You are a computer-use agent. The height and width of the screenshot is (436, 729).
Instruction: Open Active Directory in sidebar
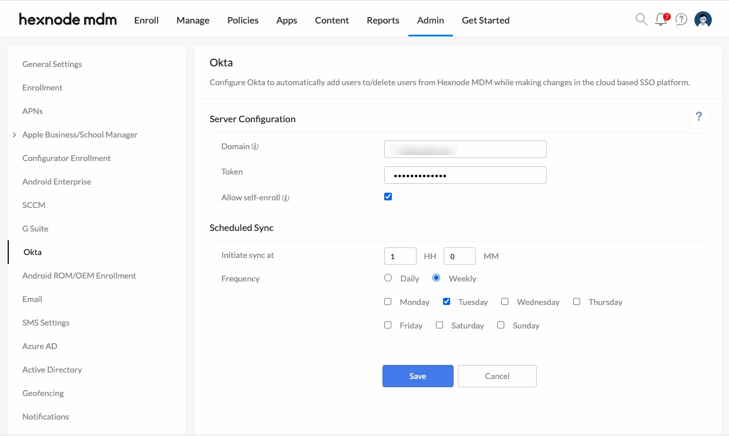point(52,370)
